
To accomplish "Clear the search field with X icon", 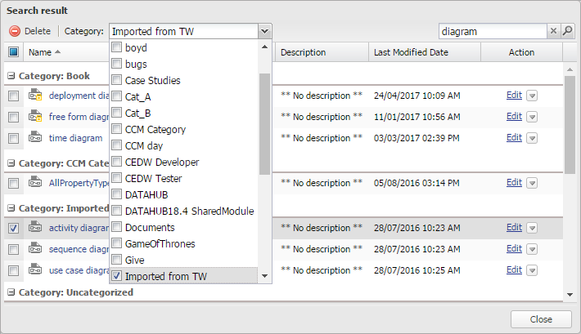I will (x=553, y=31).
